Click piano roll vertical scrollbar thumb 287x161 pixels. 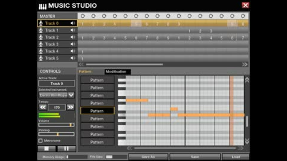point(247,121)
